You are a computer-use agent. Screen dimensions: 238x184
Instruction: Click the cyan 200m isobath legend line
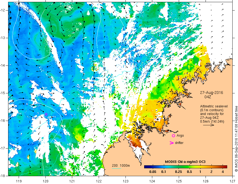pyautogui.click(x=117, y=168)
